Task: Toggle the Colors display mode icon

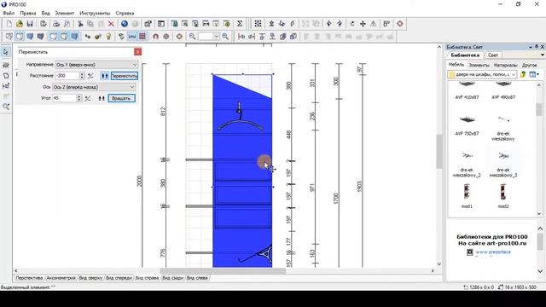Action: pyautogui.click(x=30, y=36)
